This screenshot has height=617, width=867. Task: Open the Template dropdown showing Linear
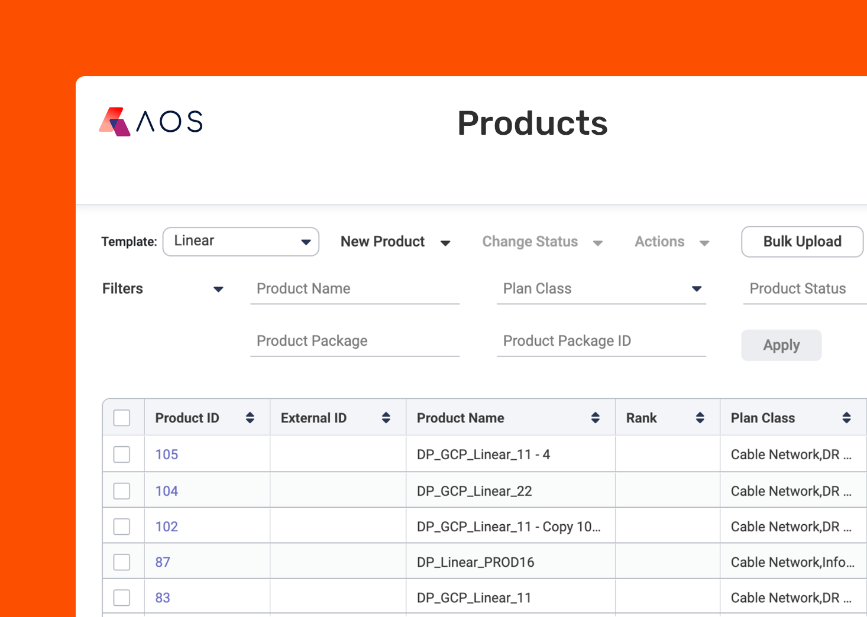click(x=240, y=241)
